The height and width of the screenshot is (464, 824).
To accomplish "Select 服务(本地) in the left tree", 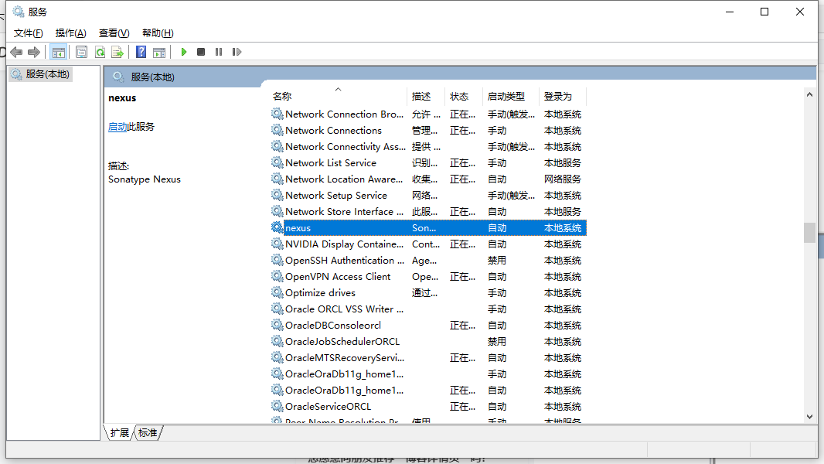I will point(40,74).
